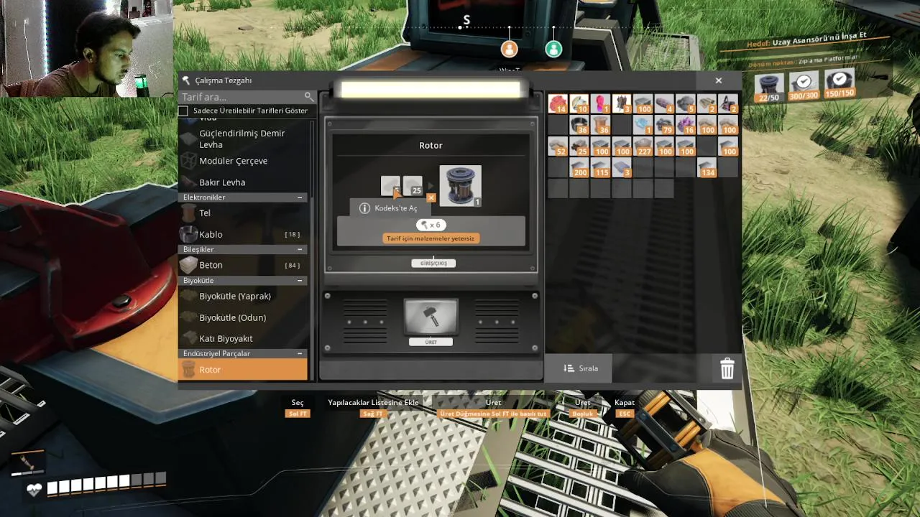Pick the inventory stack of 134
This screenshot has width=920, height=517.
click(x=707, y=168)
